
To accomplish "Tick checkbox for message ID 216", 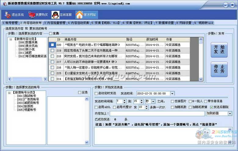I will coord(52,67).
